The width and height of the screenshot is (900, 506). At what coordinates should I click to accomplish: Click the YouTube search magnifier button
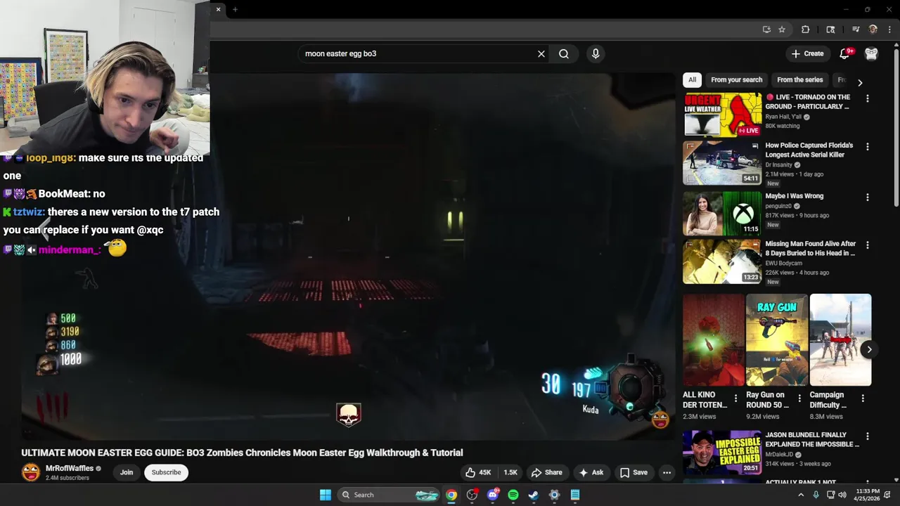(x=564, y=53)
